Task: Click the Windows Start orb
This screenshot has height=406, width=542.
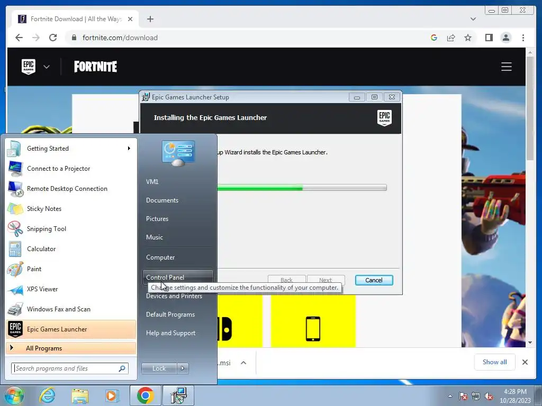Action: (14, 395)
